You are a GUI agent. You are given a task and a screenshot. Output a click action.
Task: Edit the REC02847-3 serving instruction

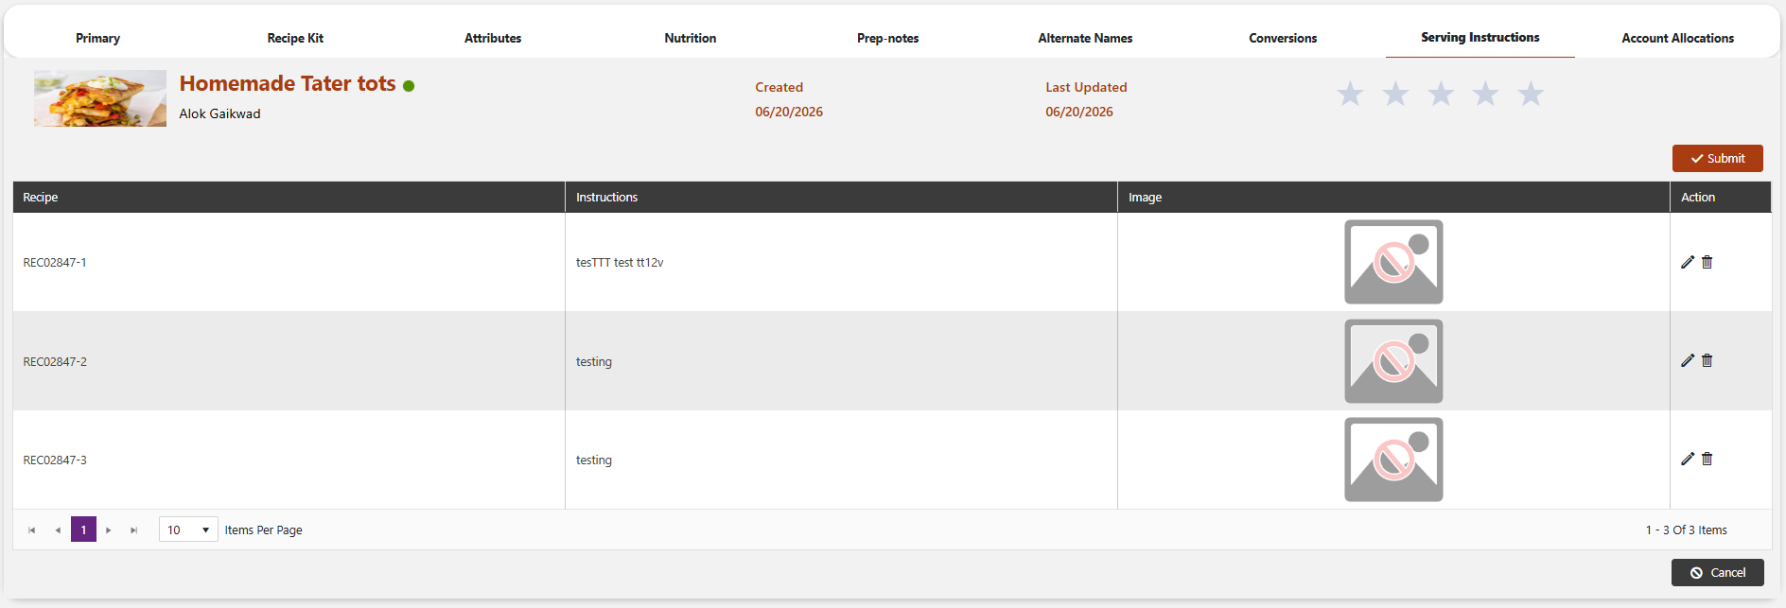1688,459
